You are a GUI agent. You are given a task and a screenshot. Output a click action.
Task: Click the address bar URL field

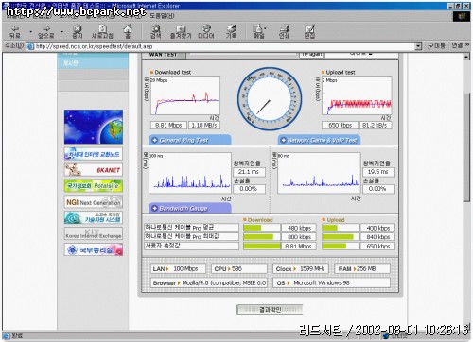(224, 46)
